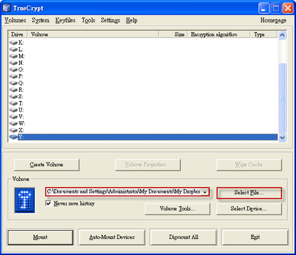Click the Exit button

click(x=255, y=237)
